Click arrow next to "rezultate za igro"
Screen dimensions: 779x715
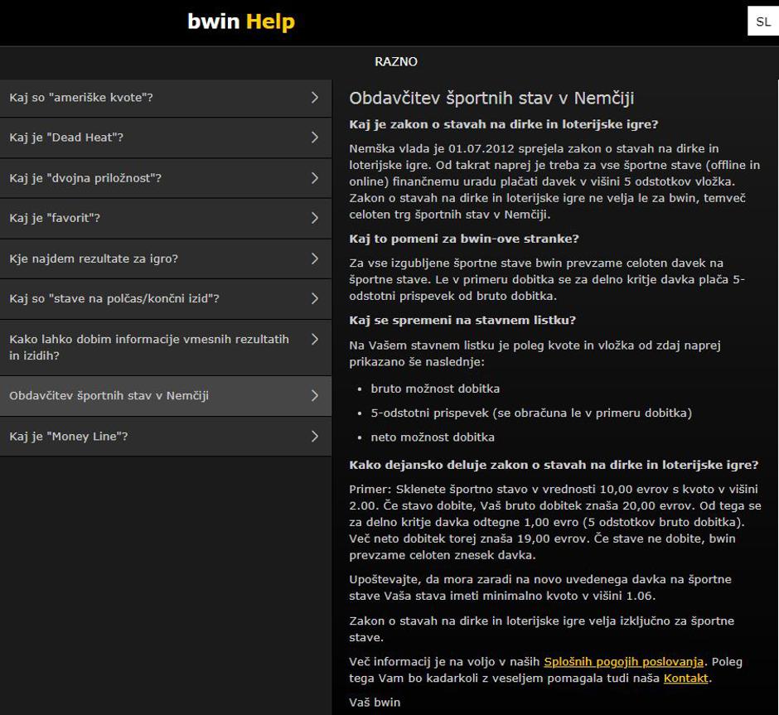(315, 258)
